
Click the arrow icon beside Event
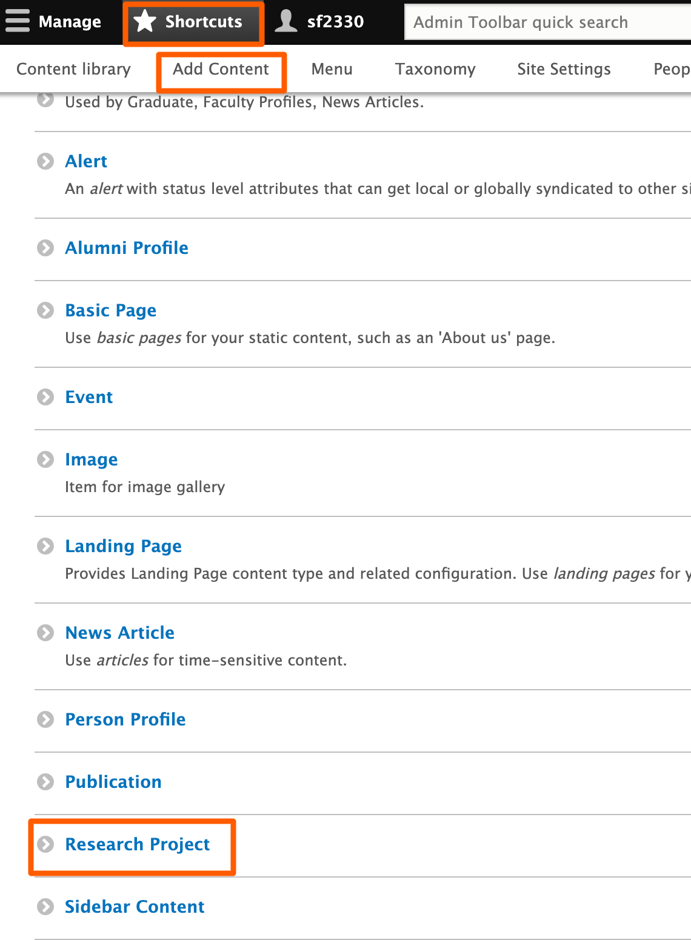click(45, 398)
